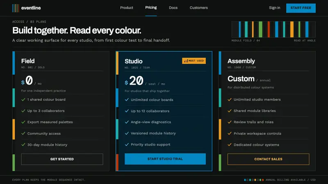Go to the Customers page
The width and height of the screenshot is (328, 184).
point(199,8)
